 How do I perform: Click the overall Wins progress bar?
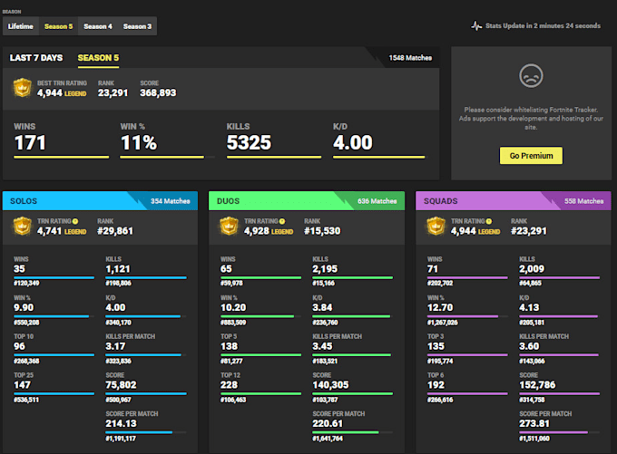[x=62, y=158]
